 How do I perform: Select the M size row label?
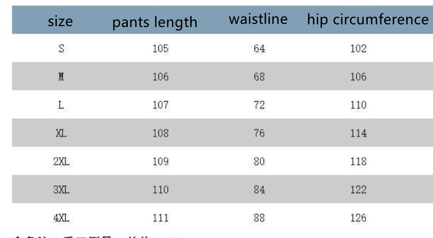pos(61,77)
